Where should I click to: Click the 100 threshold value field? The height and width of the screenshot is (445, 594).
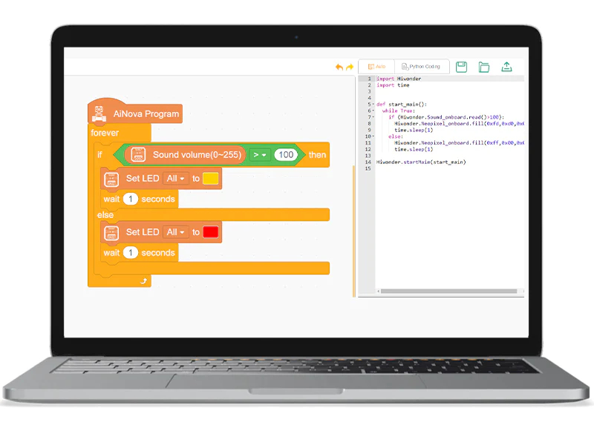(x=285, y=155)
